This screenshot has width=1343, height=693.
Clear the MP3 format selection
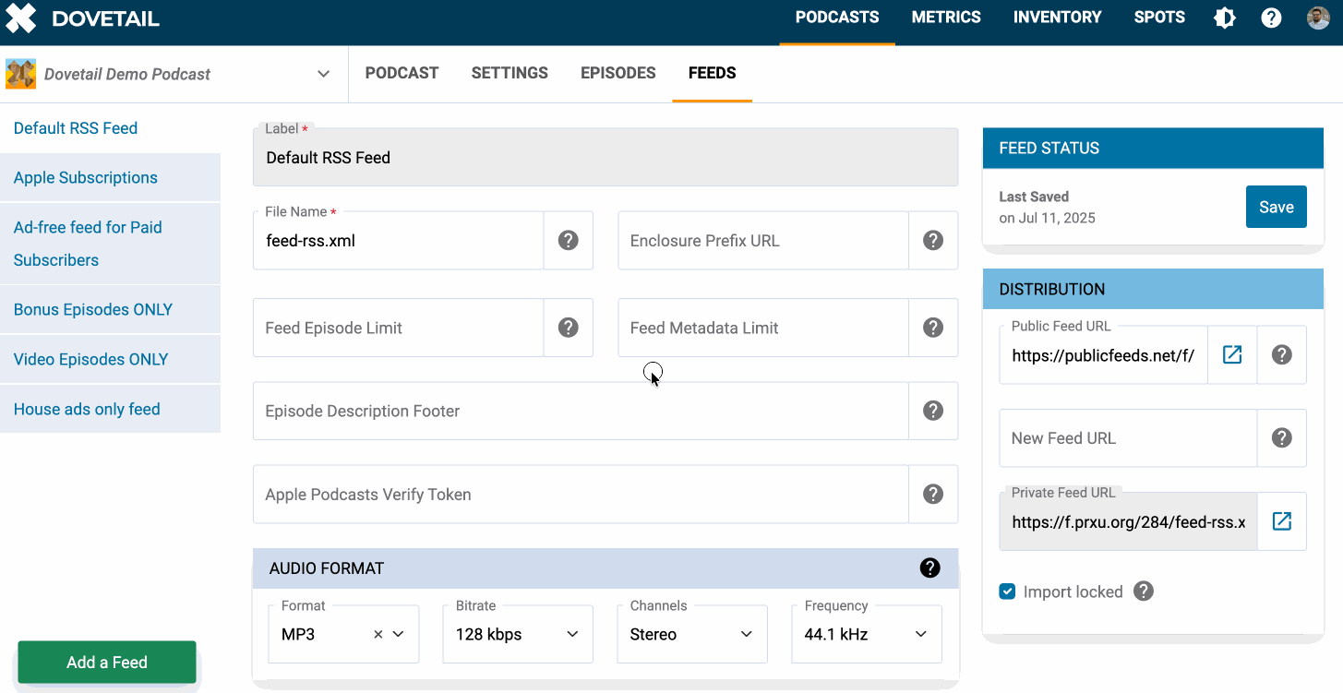(378, 635)
